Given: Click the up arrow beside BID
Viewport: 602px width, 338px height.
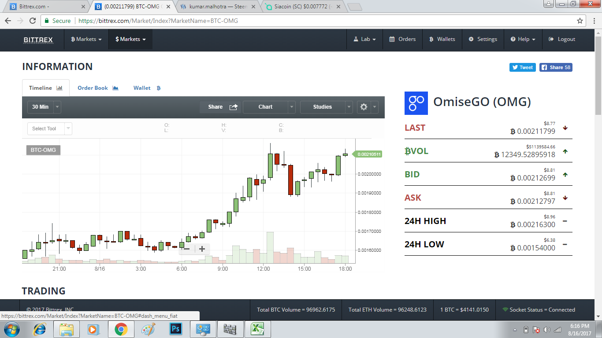Looking at the screenshot, I should coord(565,175).
